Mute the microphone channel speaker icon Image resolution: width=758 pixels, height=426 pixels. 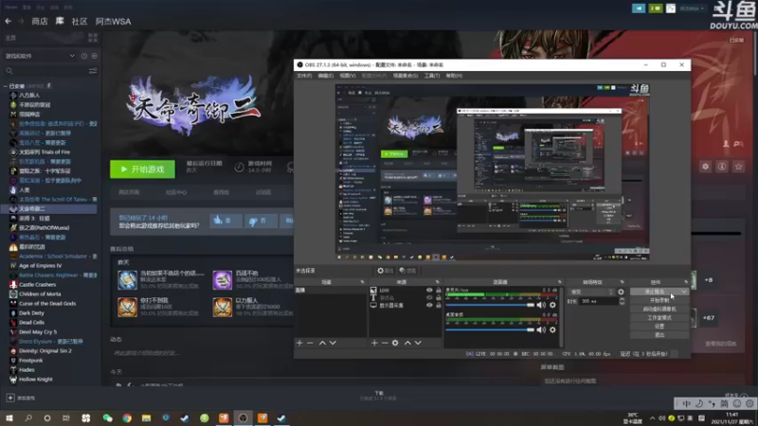pos(541,305)
